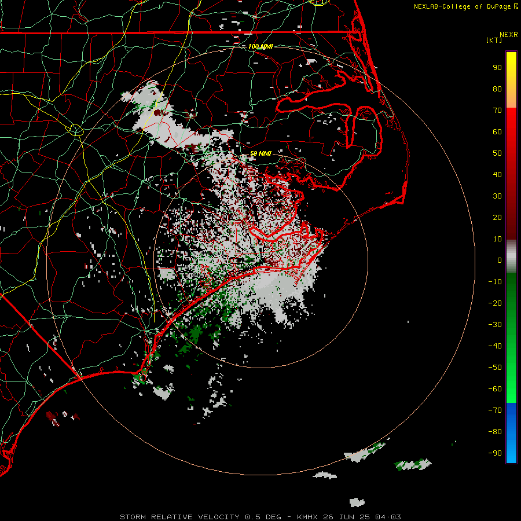Click the 30 label on velocity scale

tap(497, 196)
